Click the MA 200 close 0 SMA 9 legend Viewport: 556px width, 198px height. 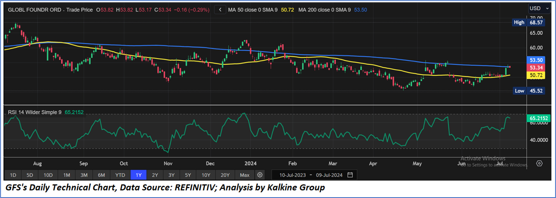point(324,9)
